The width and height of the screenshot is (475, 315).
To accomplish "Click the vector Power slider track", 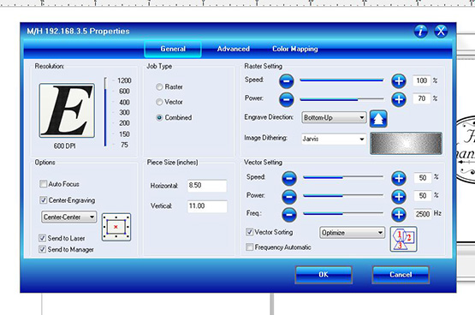I will click(343, 196).
